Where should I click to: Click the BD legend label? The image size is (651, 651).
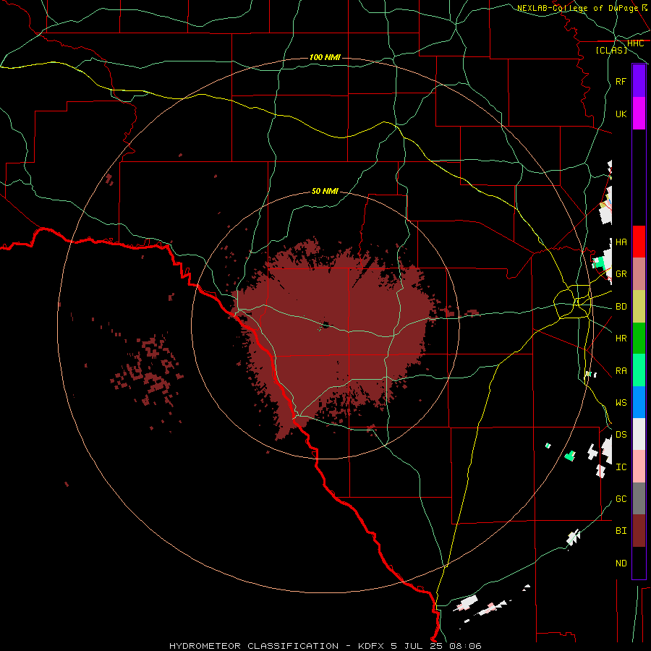[621, 307]
